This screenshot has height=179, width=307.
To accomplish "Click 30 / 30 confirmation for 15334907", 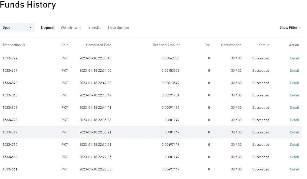I will coord(236,70).
